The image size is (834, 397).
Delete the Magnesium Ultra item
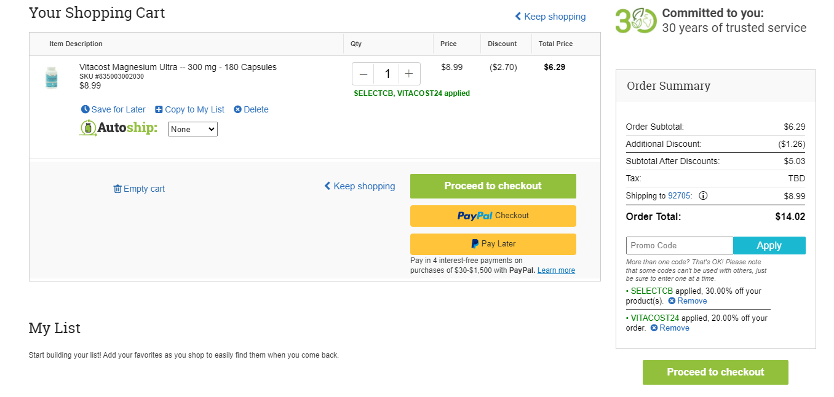(x=251, y=109)
